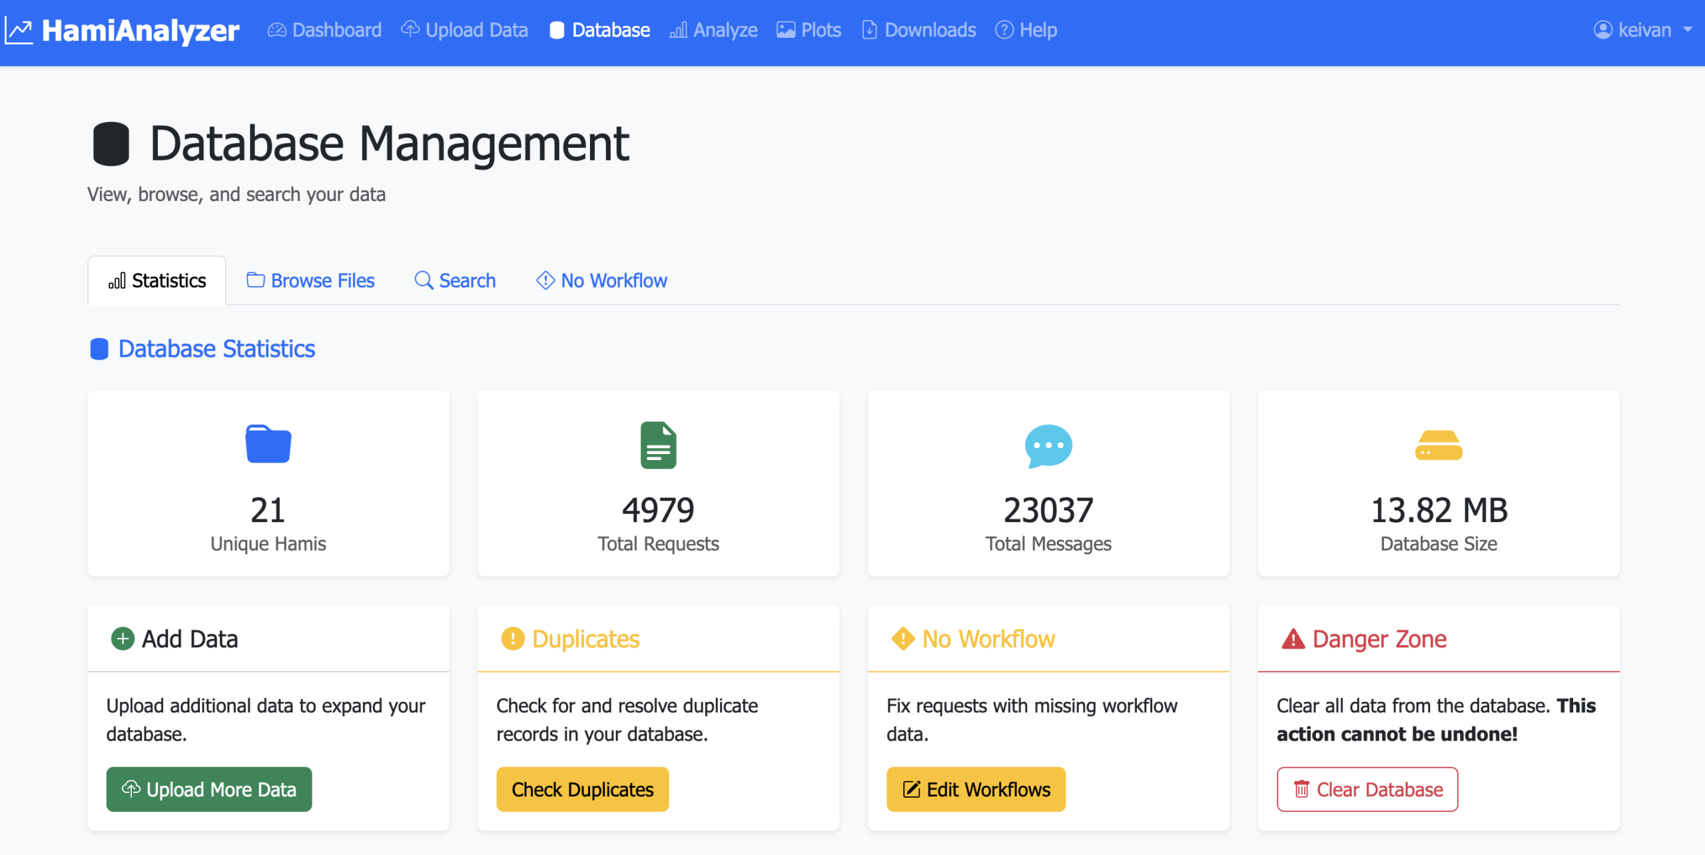This screenshot has height=855, width=1705.
Task: Click the magnifier icon on Search tab
Action: click(x=424, y=280)
